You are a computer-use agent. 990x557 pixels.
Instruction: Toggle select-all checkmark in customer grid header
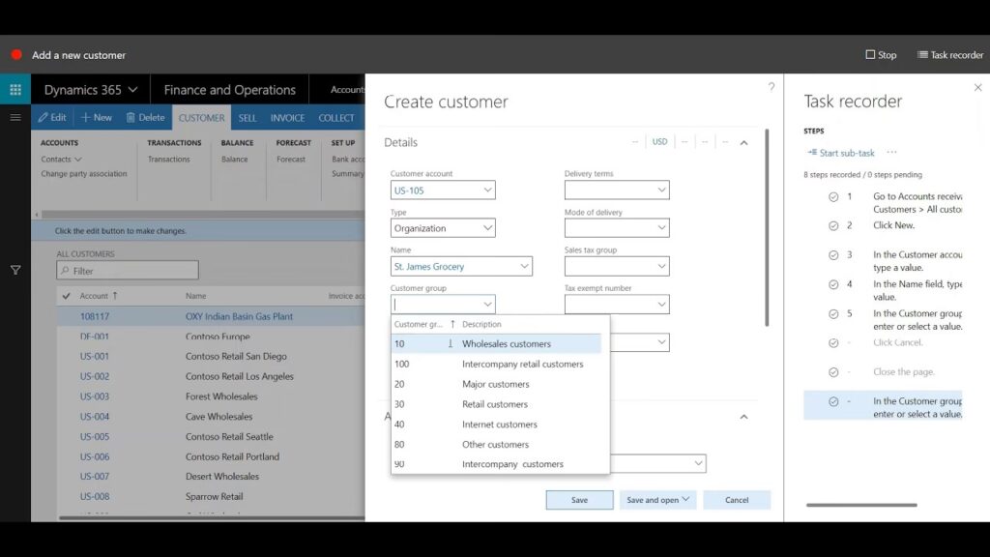click(66, 296)
